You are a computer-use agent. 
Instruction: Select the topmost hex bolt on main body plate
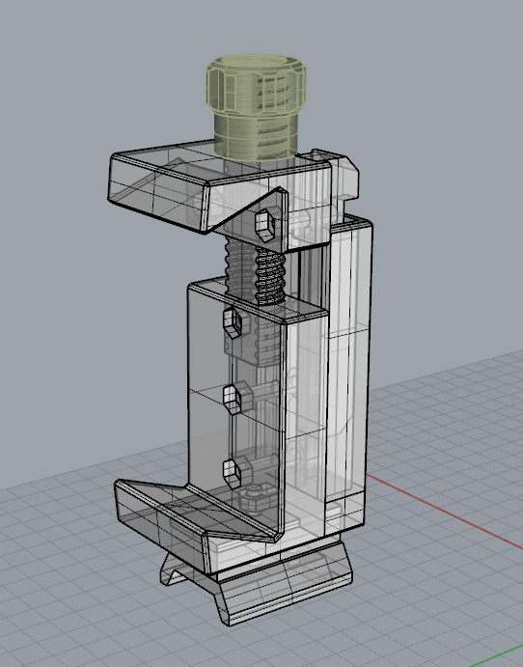coord(233,322)
